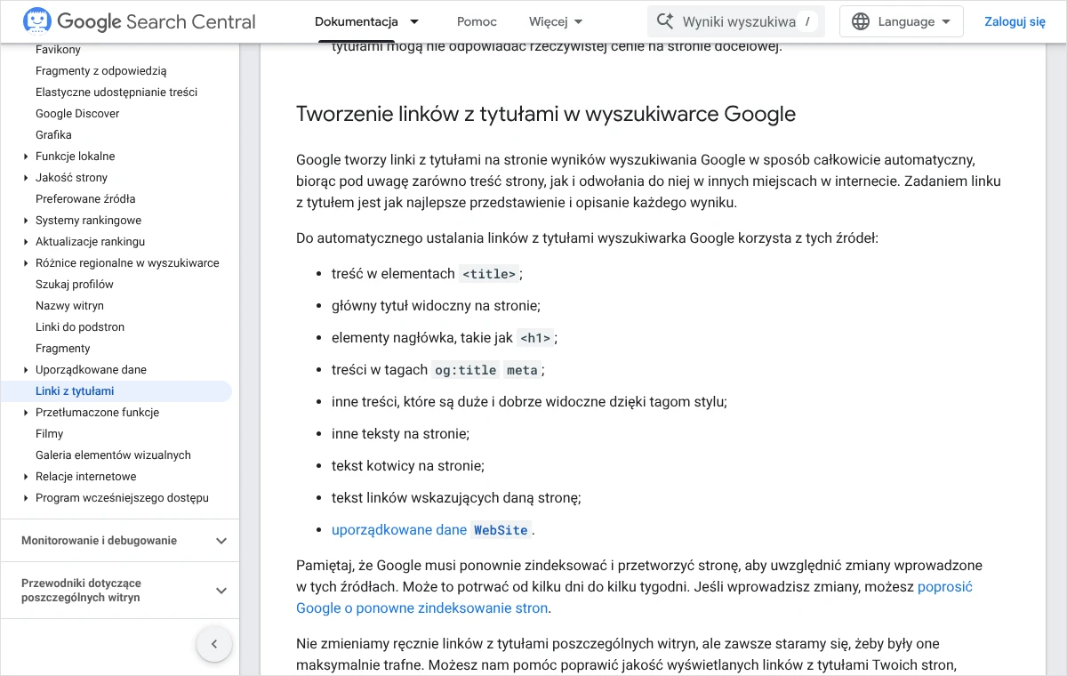Expand Funkcje lokalne in the sidebar
This screenshot has width=1067, height=676.
(x=27, y=157)
